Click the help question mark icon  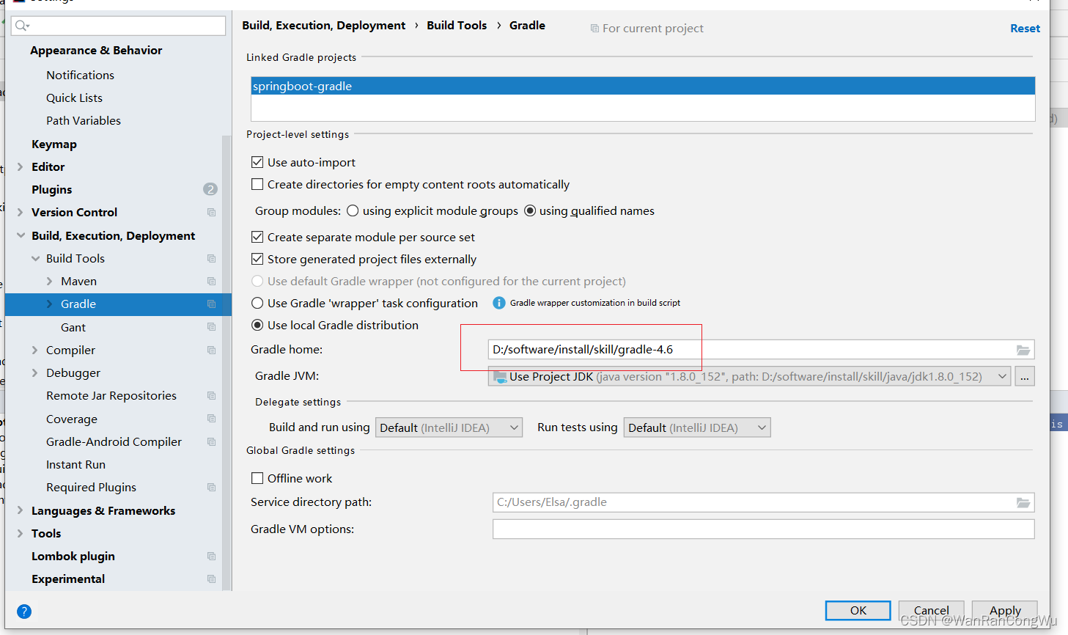[x=23, y=612]
